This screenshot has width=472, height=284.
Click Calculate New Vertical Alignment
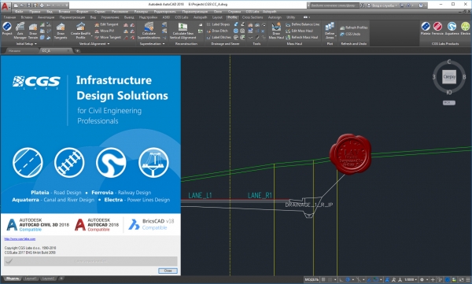pos(183,31)
